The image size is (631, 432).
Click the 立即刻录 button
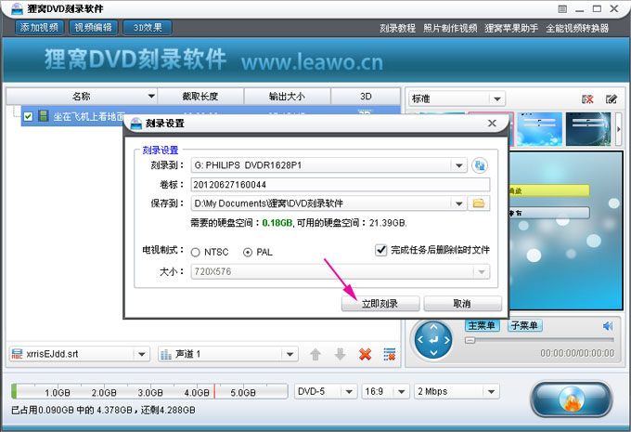click(380, 304)
